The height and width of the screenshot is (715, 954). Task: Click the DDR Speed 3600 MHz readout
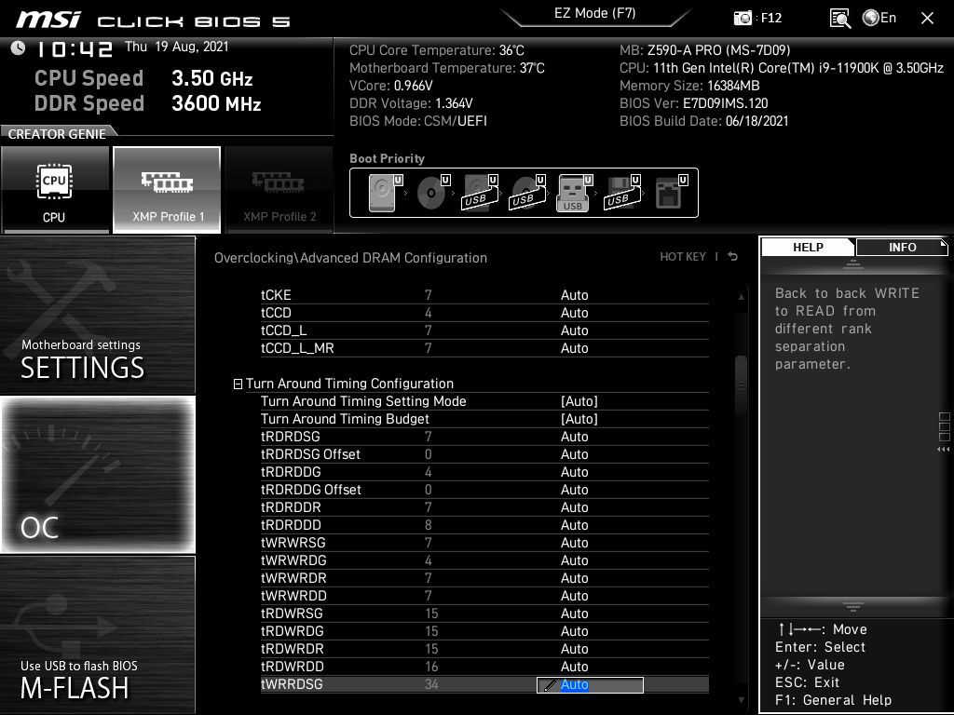coord(148,103)
